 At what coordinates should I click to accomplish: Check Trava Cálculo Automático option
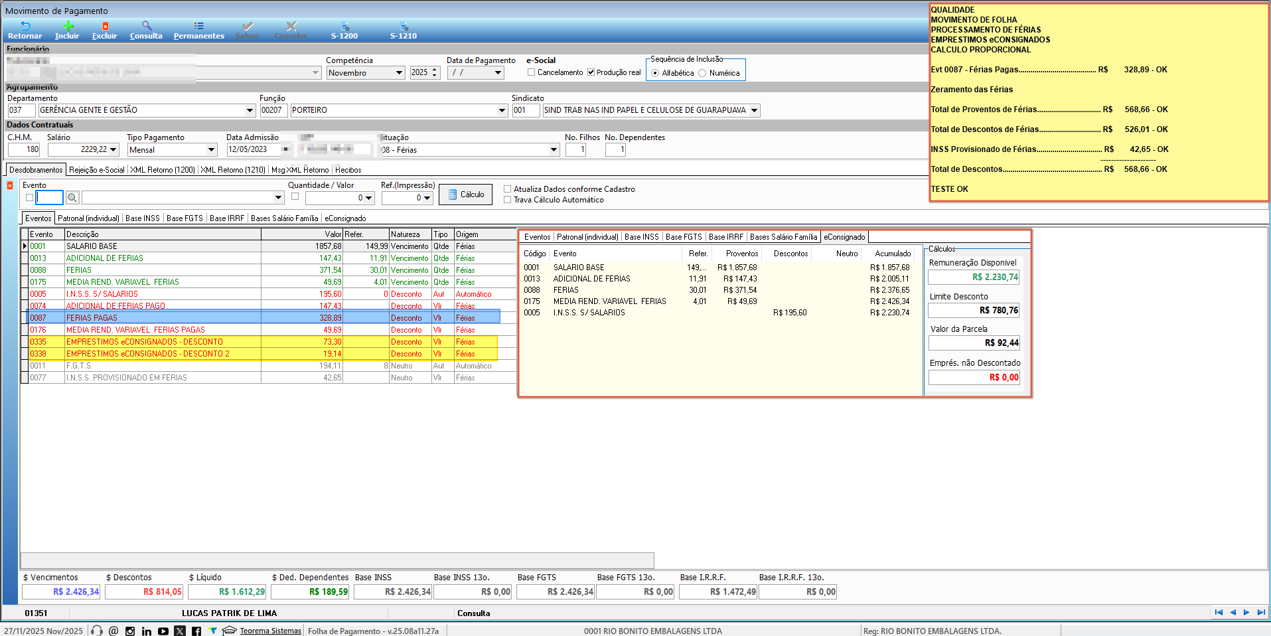click(508, 200)
